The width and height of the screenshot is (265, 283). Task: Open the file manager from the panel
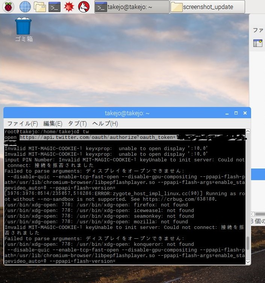[39, 6]
